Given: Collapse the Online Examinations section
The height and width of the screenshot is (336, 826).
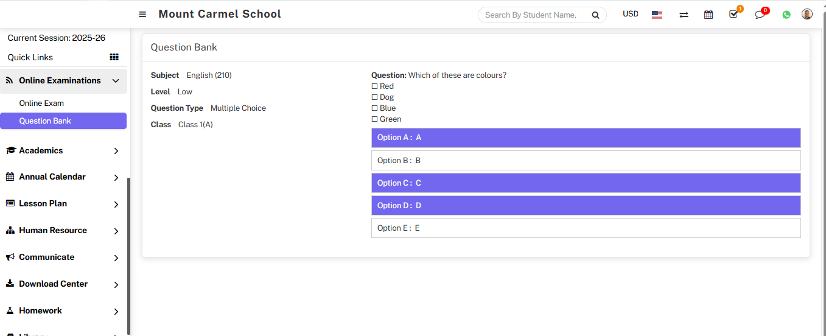Looking at the screenshot, I should [x=116, y=81].
